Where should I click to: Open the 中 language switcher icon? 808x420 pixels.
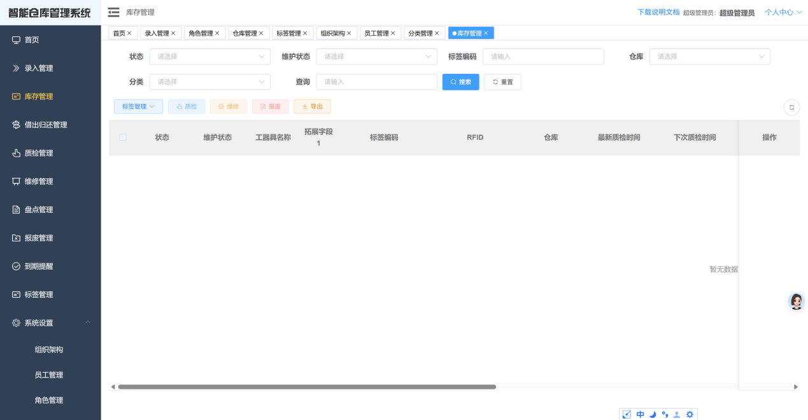[x=639, y=414]
